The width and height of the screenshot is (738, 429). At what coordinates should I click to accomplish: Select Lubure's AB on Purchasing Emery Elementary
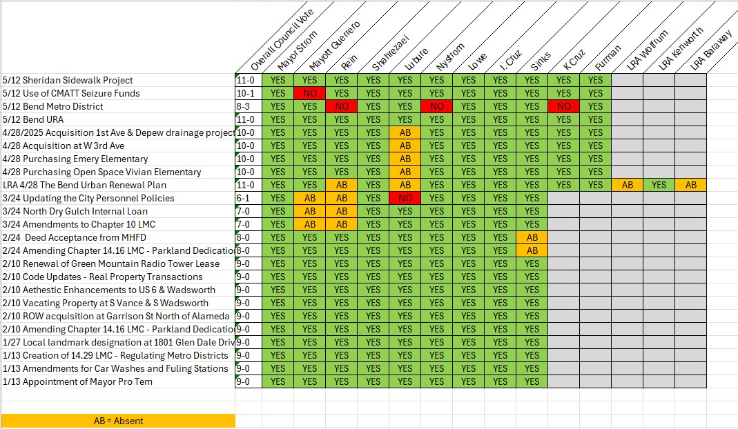tap(405, 159)
